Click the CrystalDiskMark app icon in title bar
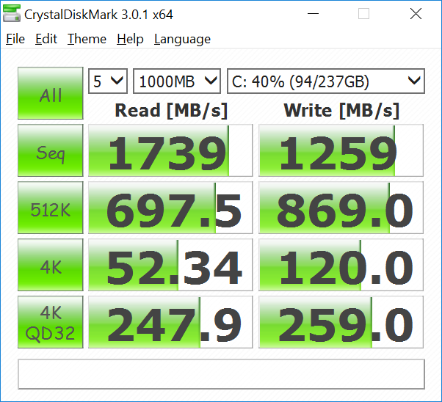The width and height of the screenshot is (442, 402). tap(12, 13)
